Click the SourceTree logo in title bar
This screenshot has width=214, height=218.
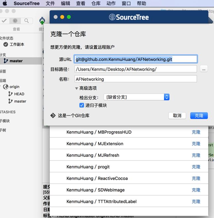129,17
